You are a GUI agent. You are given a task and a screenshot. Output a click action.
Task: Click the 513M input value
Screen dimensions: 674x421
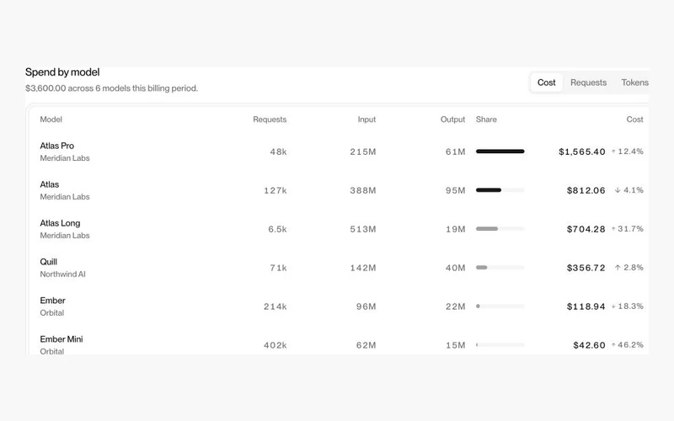pos(363,229)
